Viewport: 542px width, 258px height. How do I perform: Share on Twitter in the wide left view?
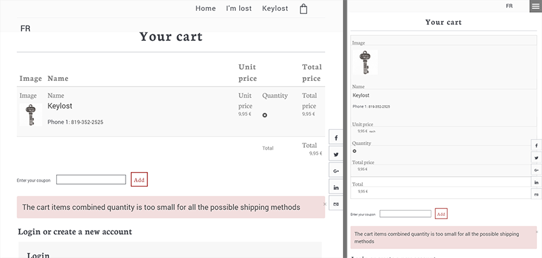(x=336, y=155)
